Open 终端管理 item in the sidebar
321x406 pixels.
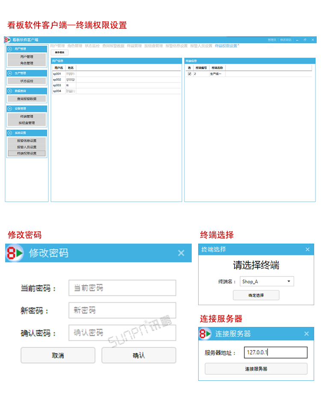[27, 116]
